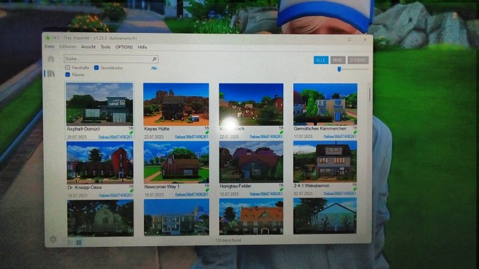Click the green tag on Dr. Kneipp-Oase
The height and width of the screenshot is (269, 479).
click(x=131, y=191)
